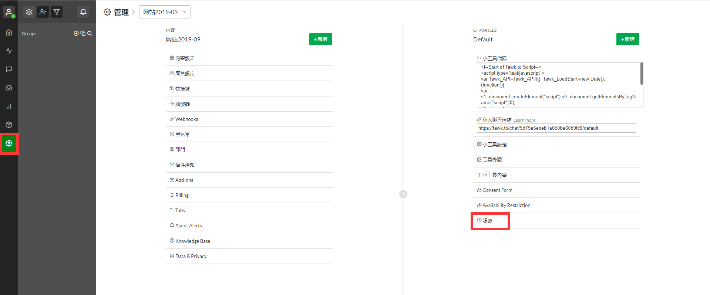Click the profile avatar status icon
The height and width of the screenshot is (295, 710).
pos(9,12)
